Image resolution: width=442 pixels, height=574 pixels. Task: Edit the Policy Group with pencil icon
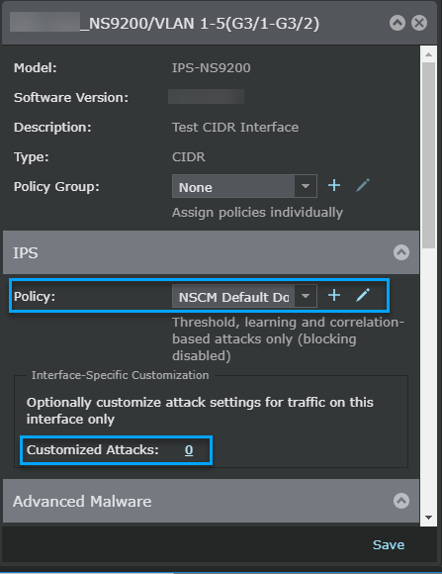[363, 185]
